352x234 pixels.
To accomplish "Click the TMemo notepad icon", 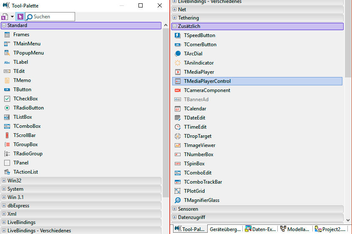I will (7, 80).
